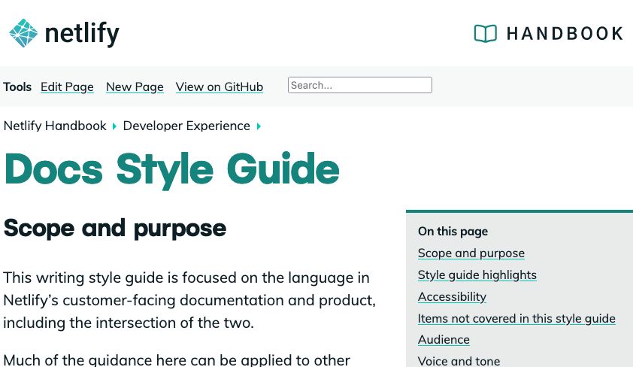The image size is (633, 367).
Task: Open Developer Experience breadcrumb
Action: click(x=186, y=126)
